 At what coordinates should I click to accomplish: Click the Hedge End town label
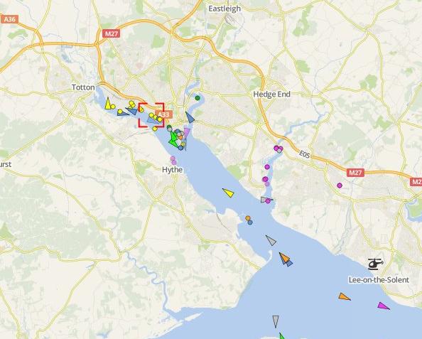tap(272, 95)
